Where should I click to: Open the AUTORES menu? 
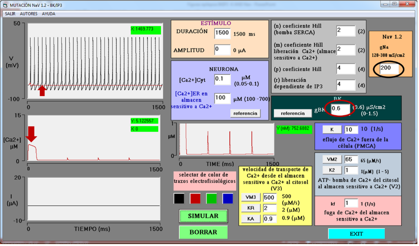29,14
